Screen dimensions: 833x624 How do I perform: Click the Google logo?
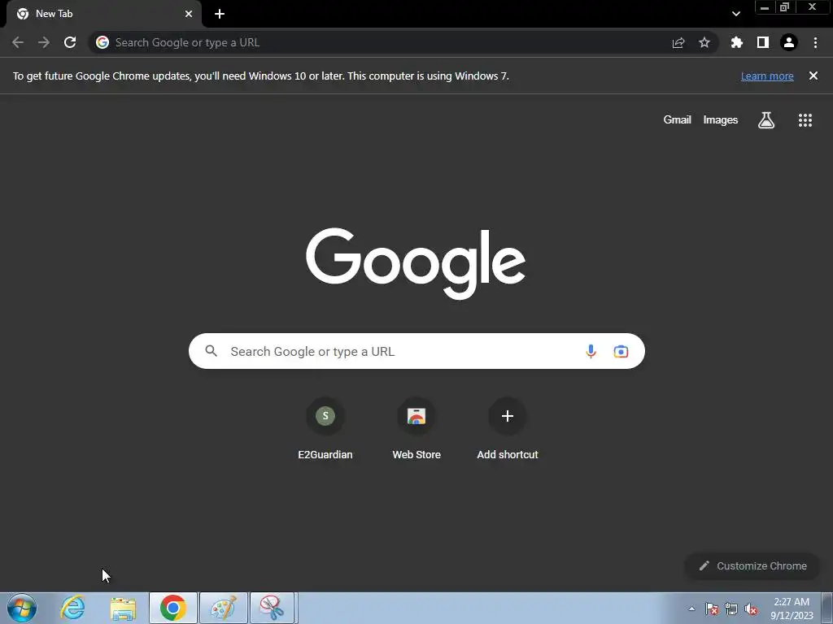[416, 264]
